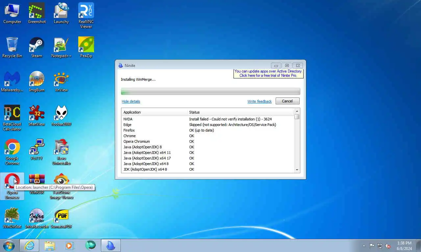Sort by the Status column header
This screenshot has height=252, width=421.
[240, 112]
